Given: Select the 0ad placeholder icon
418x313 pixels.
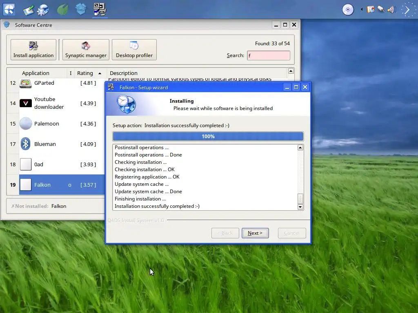Looking at the screenshot, I should coord(26,164).
